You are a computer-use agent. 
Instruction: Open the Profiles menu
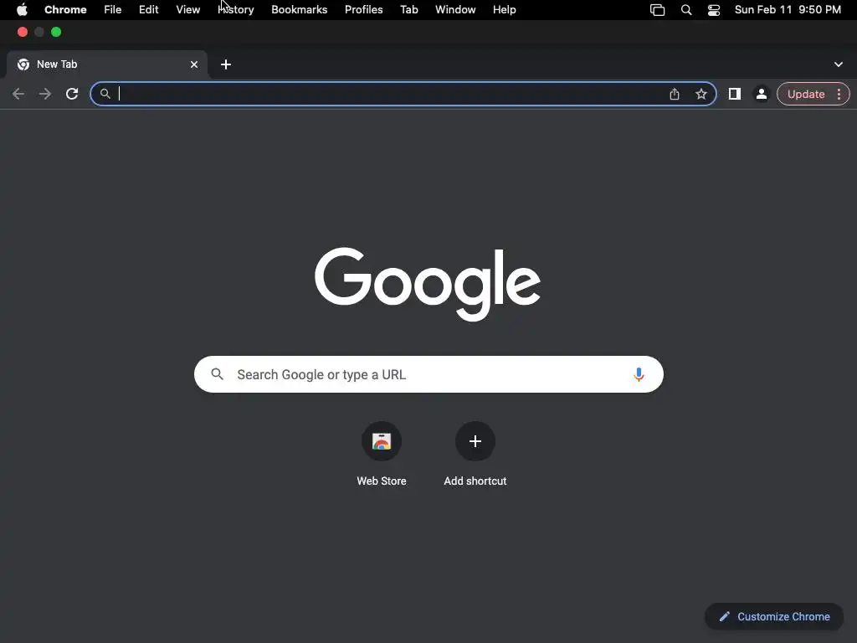pyautogui.click(x=364, y=10)
